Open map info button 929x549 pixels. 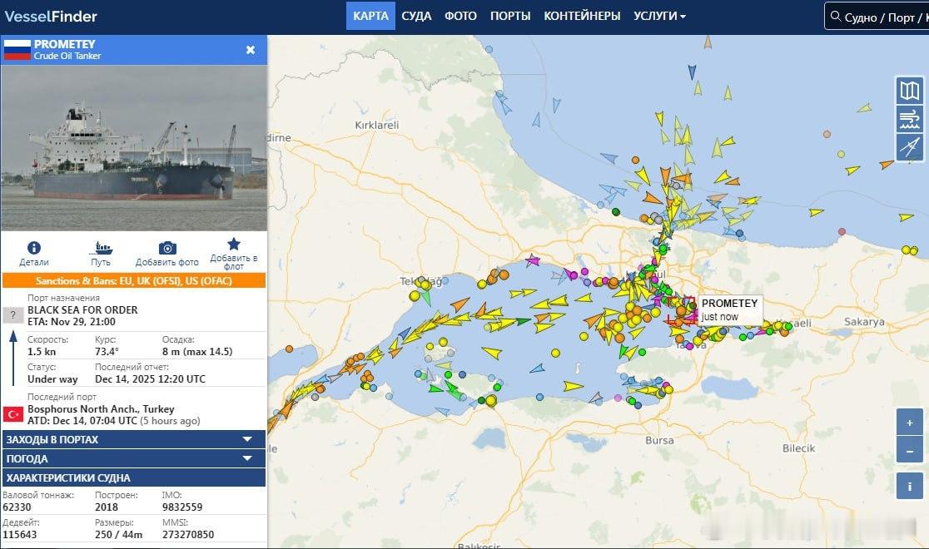pos(910,487)
